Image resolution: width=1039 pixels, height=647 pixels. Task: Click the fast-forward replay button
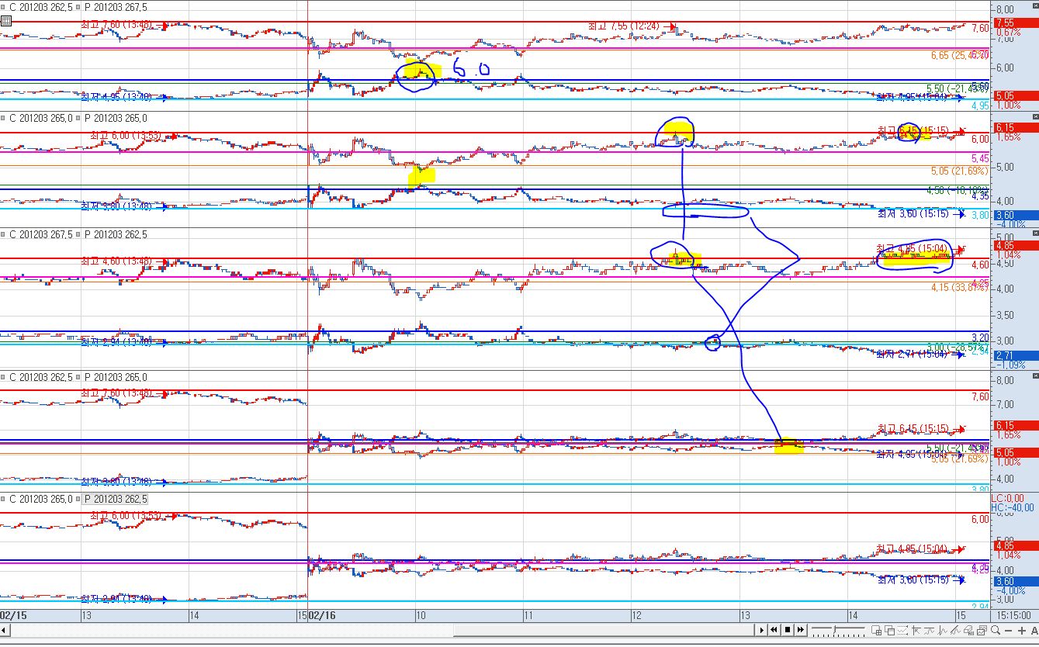click(801, 630)
